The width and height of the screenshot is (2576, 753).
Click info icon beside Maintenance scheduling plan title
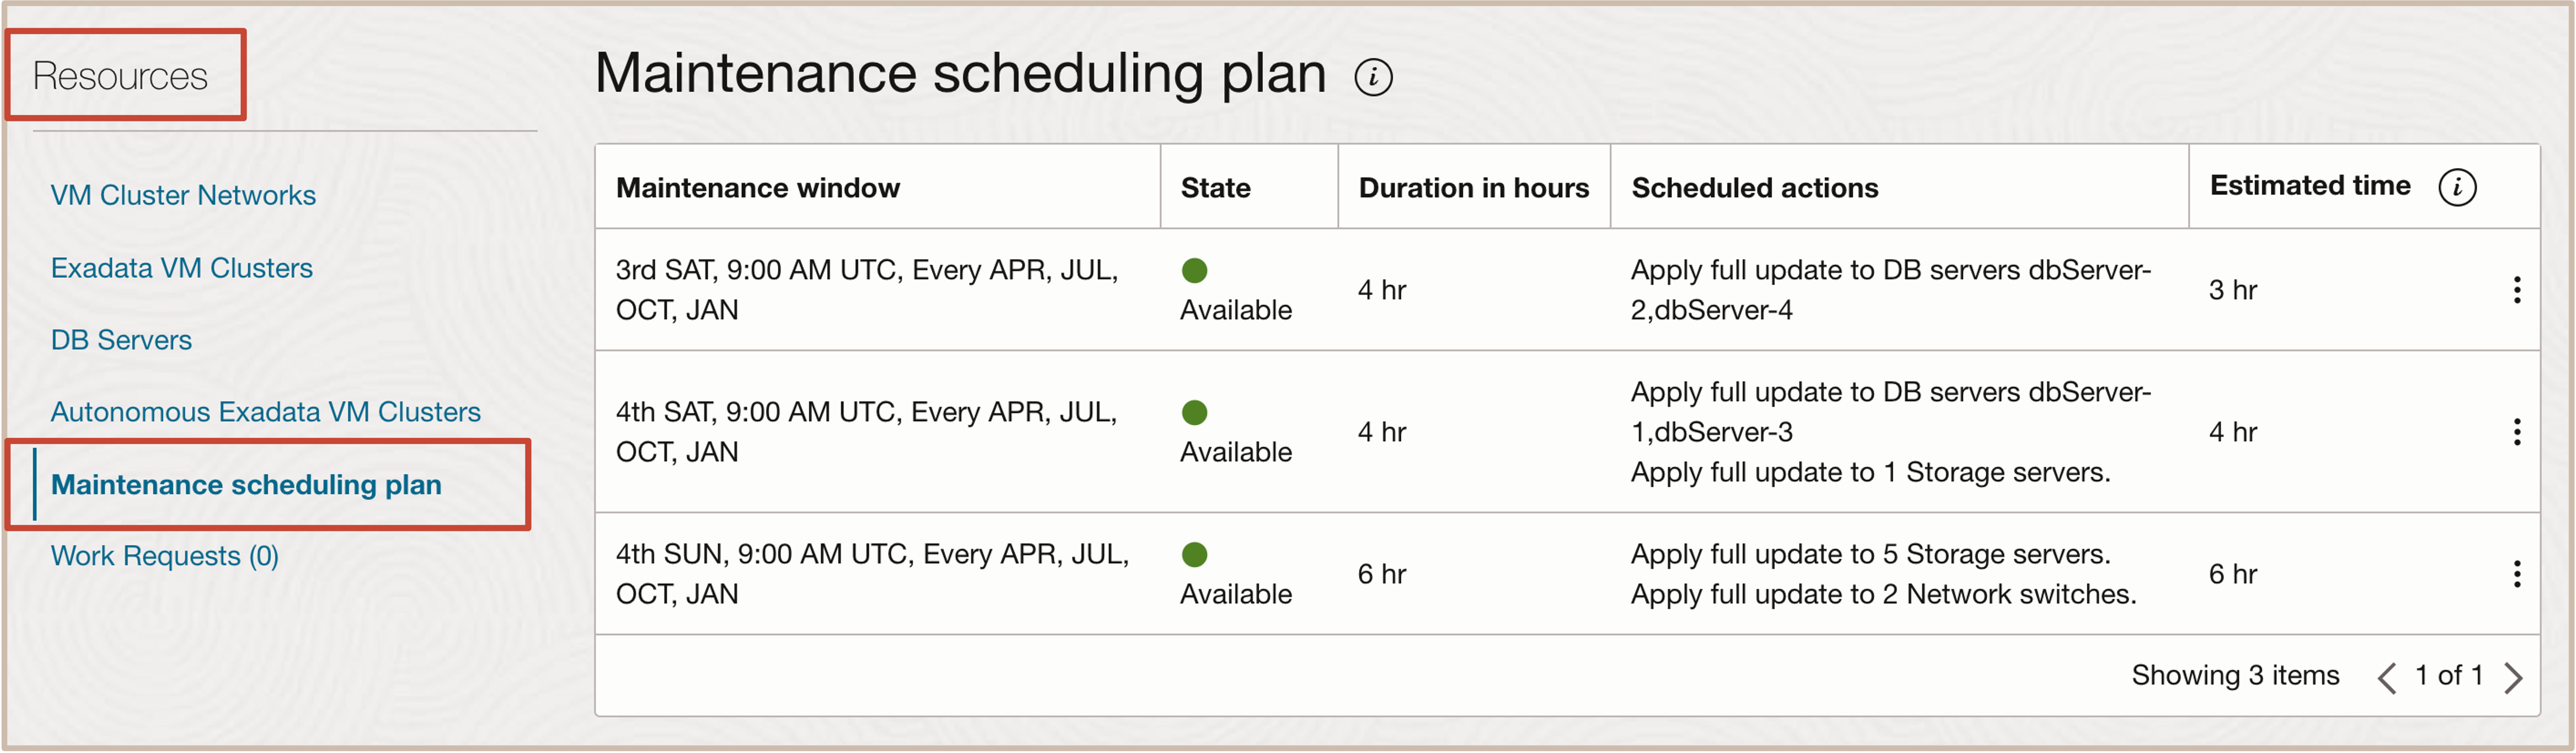[1373, 77]
